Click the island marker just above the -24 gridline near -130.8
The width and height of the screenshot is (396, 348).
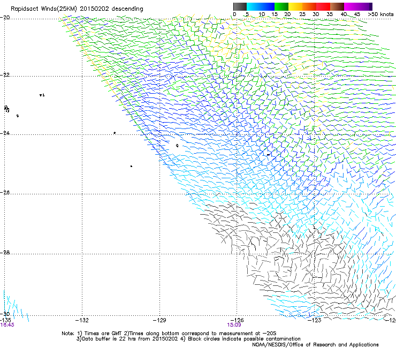point(115,133)
